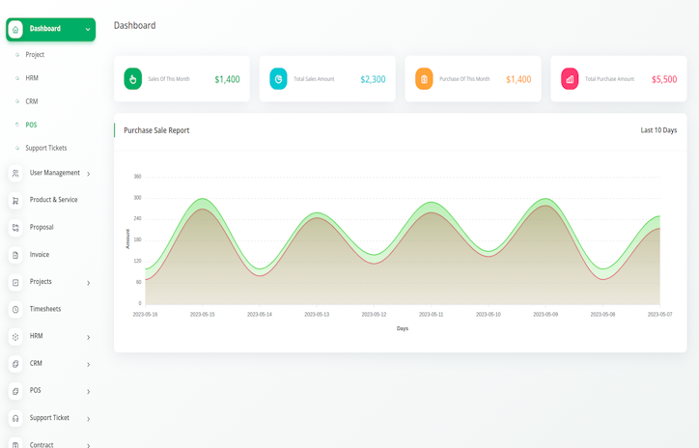This screenshot has height=448, width=699.
Task: Expand the sidebar CRM submenu arrow
Action: 89,364
